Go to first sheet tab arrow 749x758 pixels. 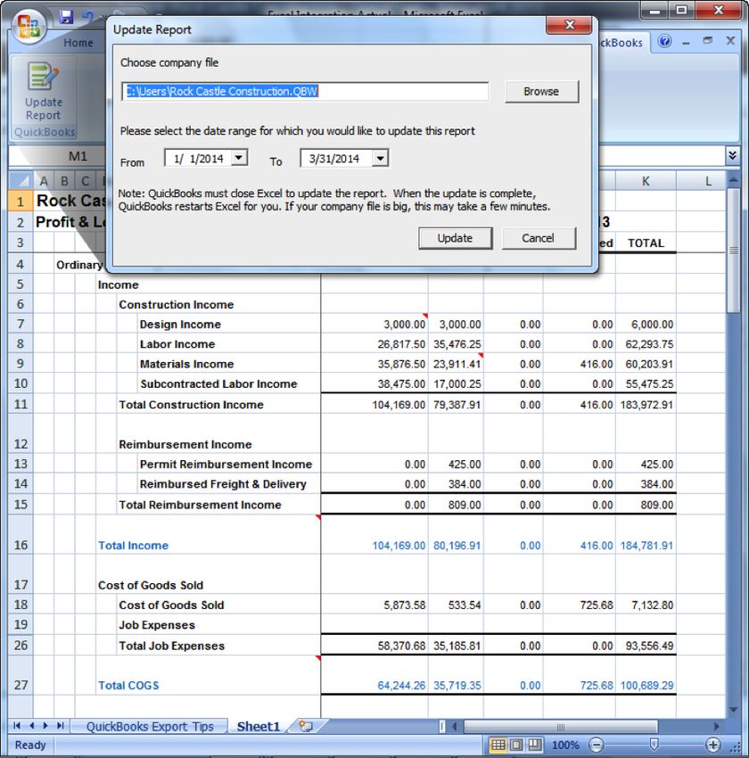point(17,726)
